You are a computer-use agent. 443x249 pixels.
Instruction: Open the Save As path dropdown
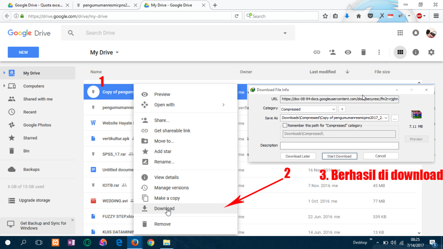[386, 118]
